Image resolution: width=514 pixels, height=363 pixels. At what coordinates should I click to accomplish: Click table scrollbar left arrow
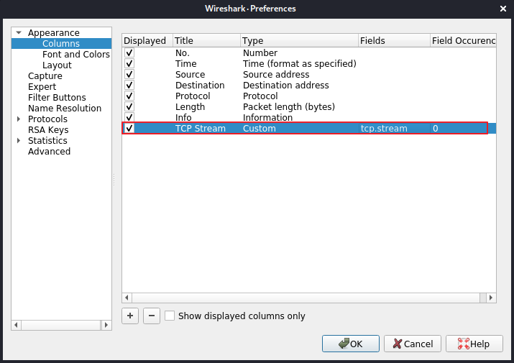click(127, 298)
